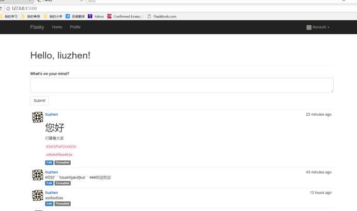Click the Flasky brand link
The image size is (357, 211).
pyautogui.click(x=37, y=27)
